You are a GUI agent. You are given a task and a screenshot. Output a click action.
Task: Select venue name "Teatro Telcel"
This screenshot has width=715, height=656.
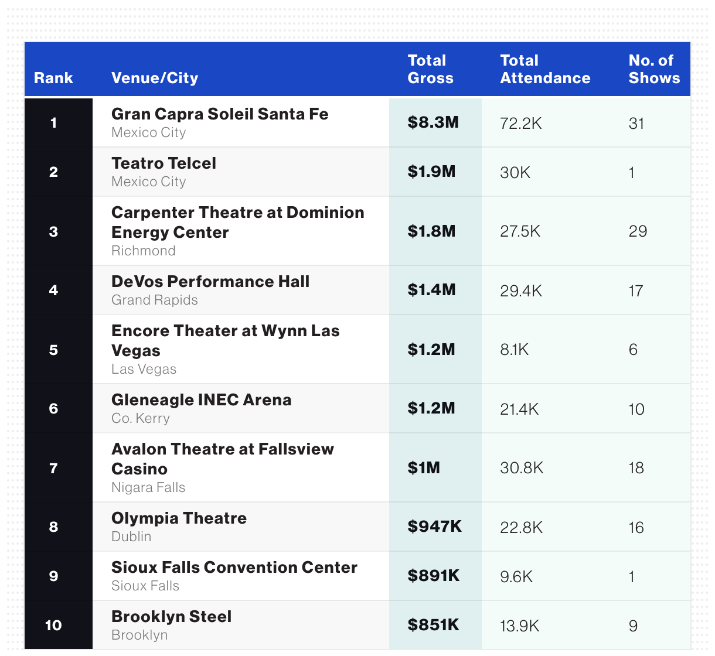(164, 163)
